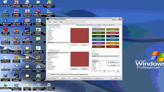Click the New Theme button
164x92 pixels.
pos(52,78)
